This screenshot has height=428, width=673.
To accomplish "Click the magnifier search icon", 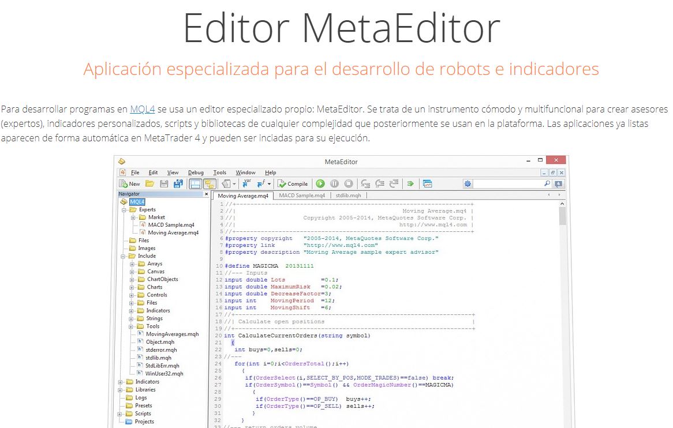I will coord(547,183).
